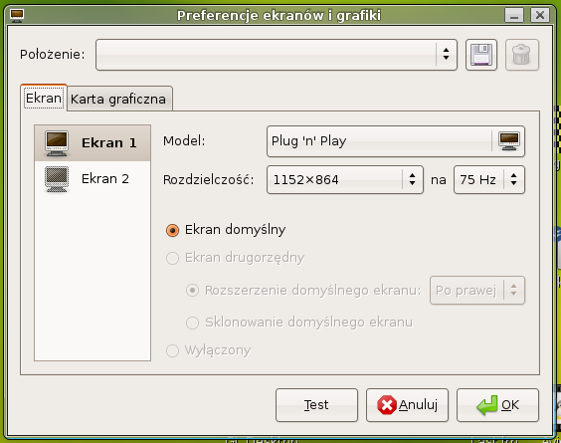Select the Ekran domyślny radio button
Viewport: 561px width, 443px height.
tap(172, 230)
